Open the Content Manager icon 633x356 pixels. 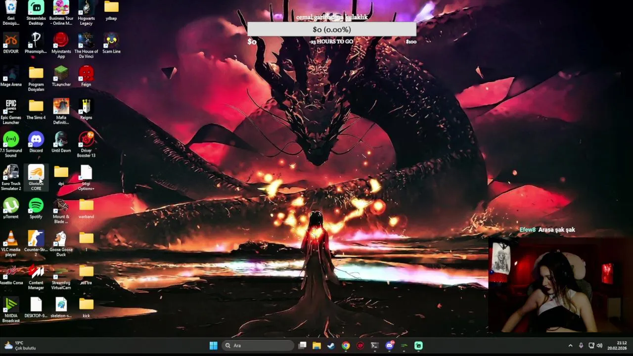[36, 277]
